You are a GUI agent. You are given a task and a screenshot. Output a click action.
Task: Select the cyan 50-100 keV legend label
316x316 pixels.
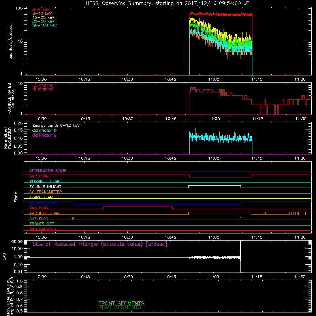point(45,25)
